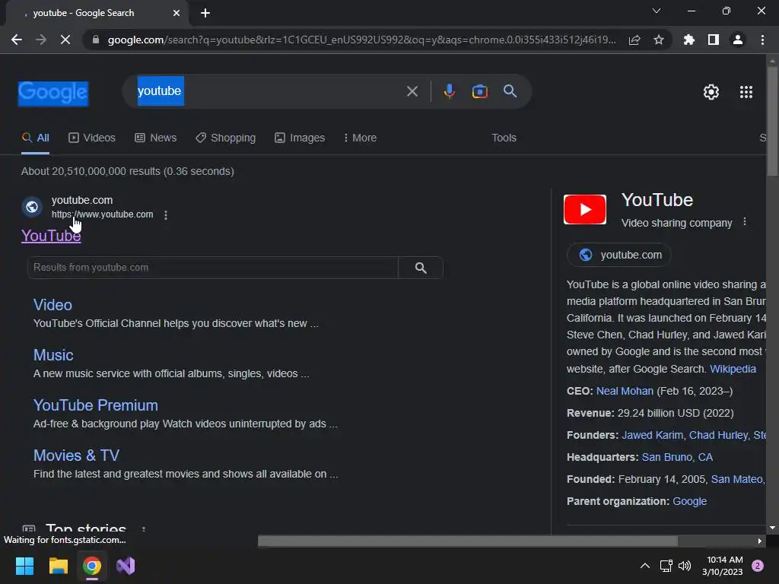Open the San Bruno, CA link
The image size is (779, 584).
pos(677,457)
